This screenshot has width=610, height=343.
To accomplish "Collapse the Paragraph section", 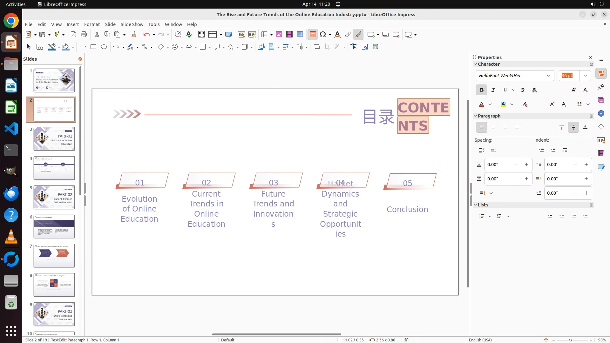I will click(x=475, y=116).
